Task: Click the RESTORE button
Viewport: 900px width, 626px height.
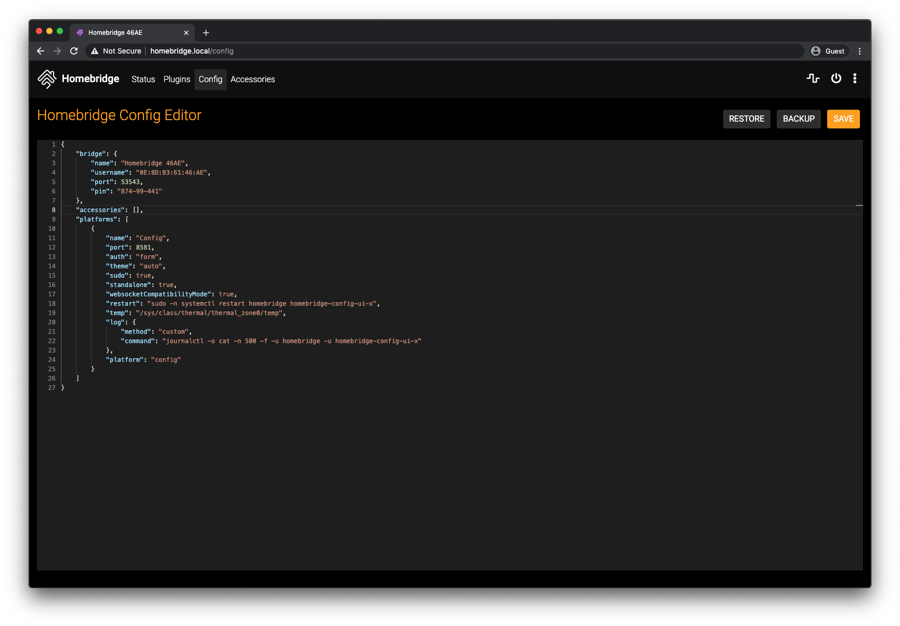Action: click(747, 119)
